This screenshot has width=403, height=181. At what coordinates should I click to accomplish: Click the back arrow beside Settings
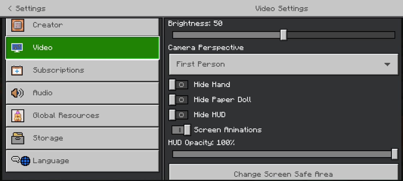pos(10,8)
